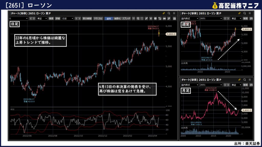Screen dimensions: 262x147
Task: Click 5,800.0 price tag on monthly chart
Action: pos(246,110)
